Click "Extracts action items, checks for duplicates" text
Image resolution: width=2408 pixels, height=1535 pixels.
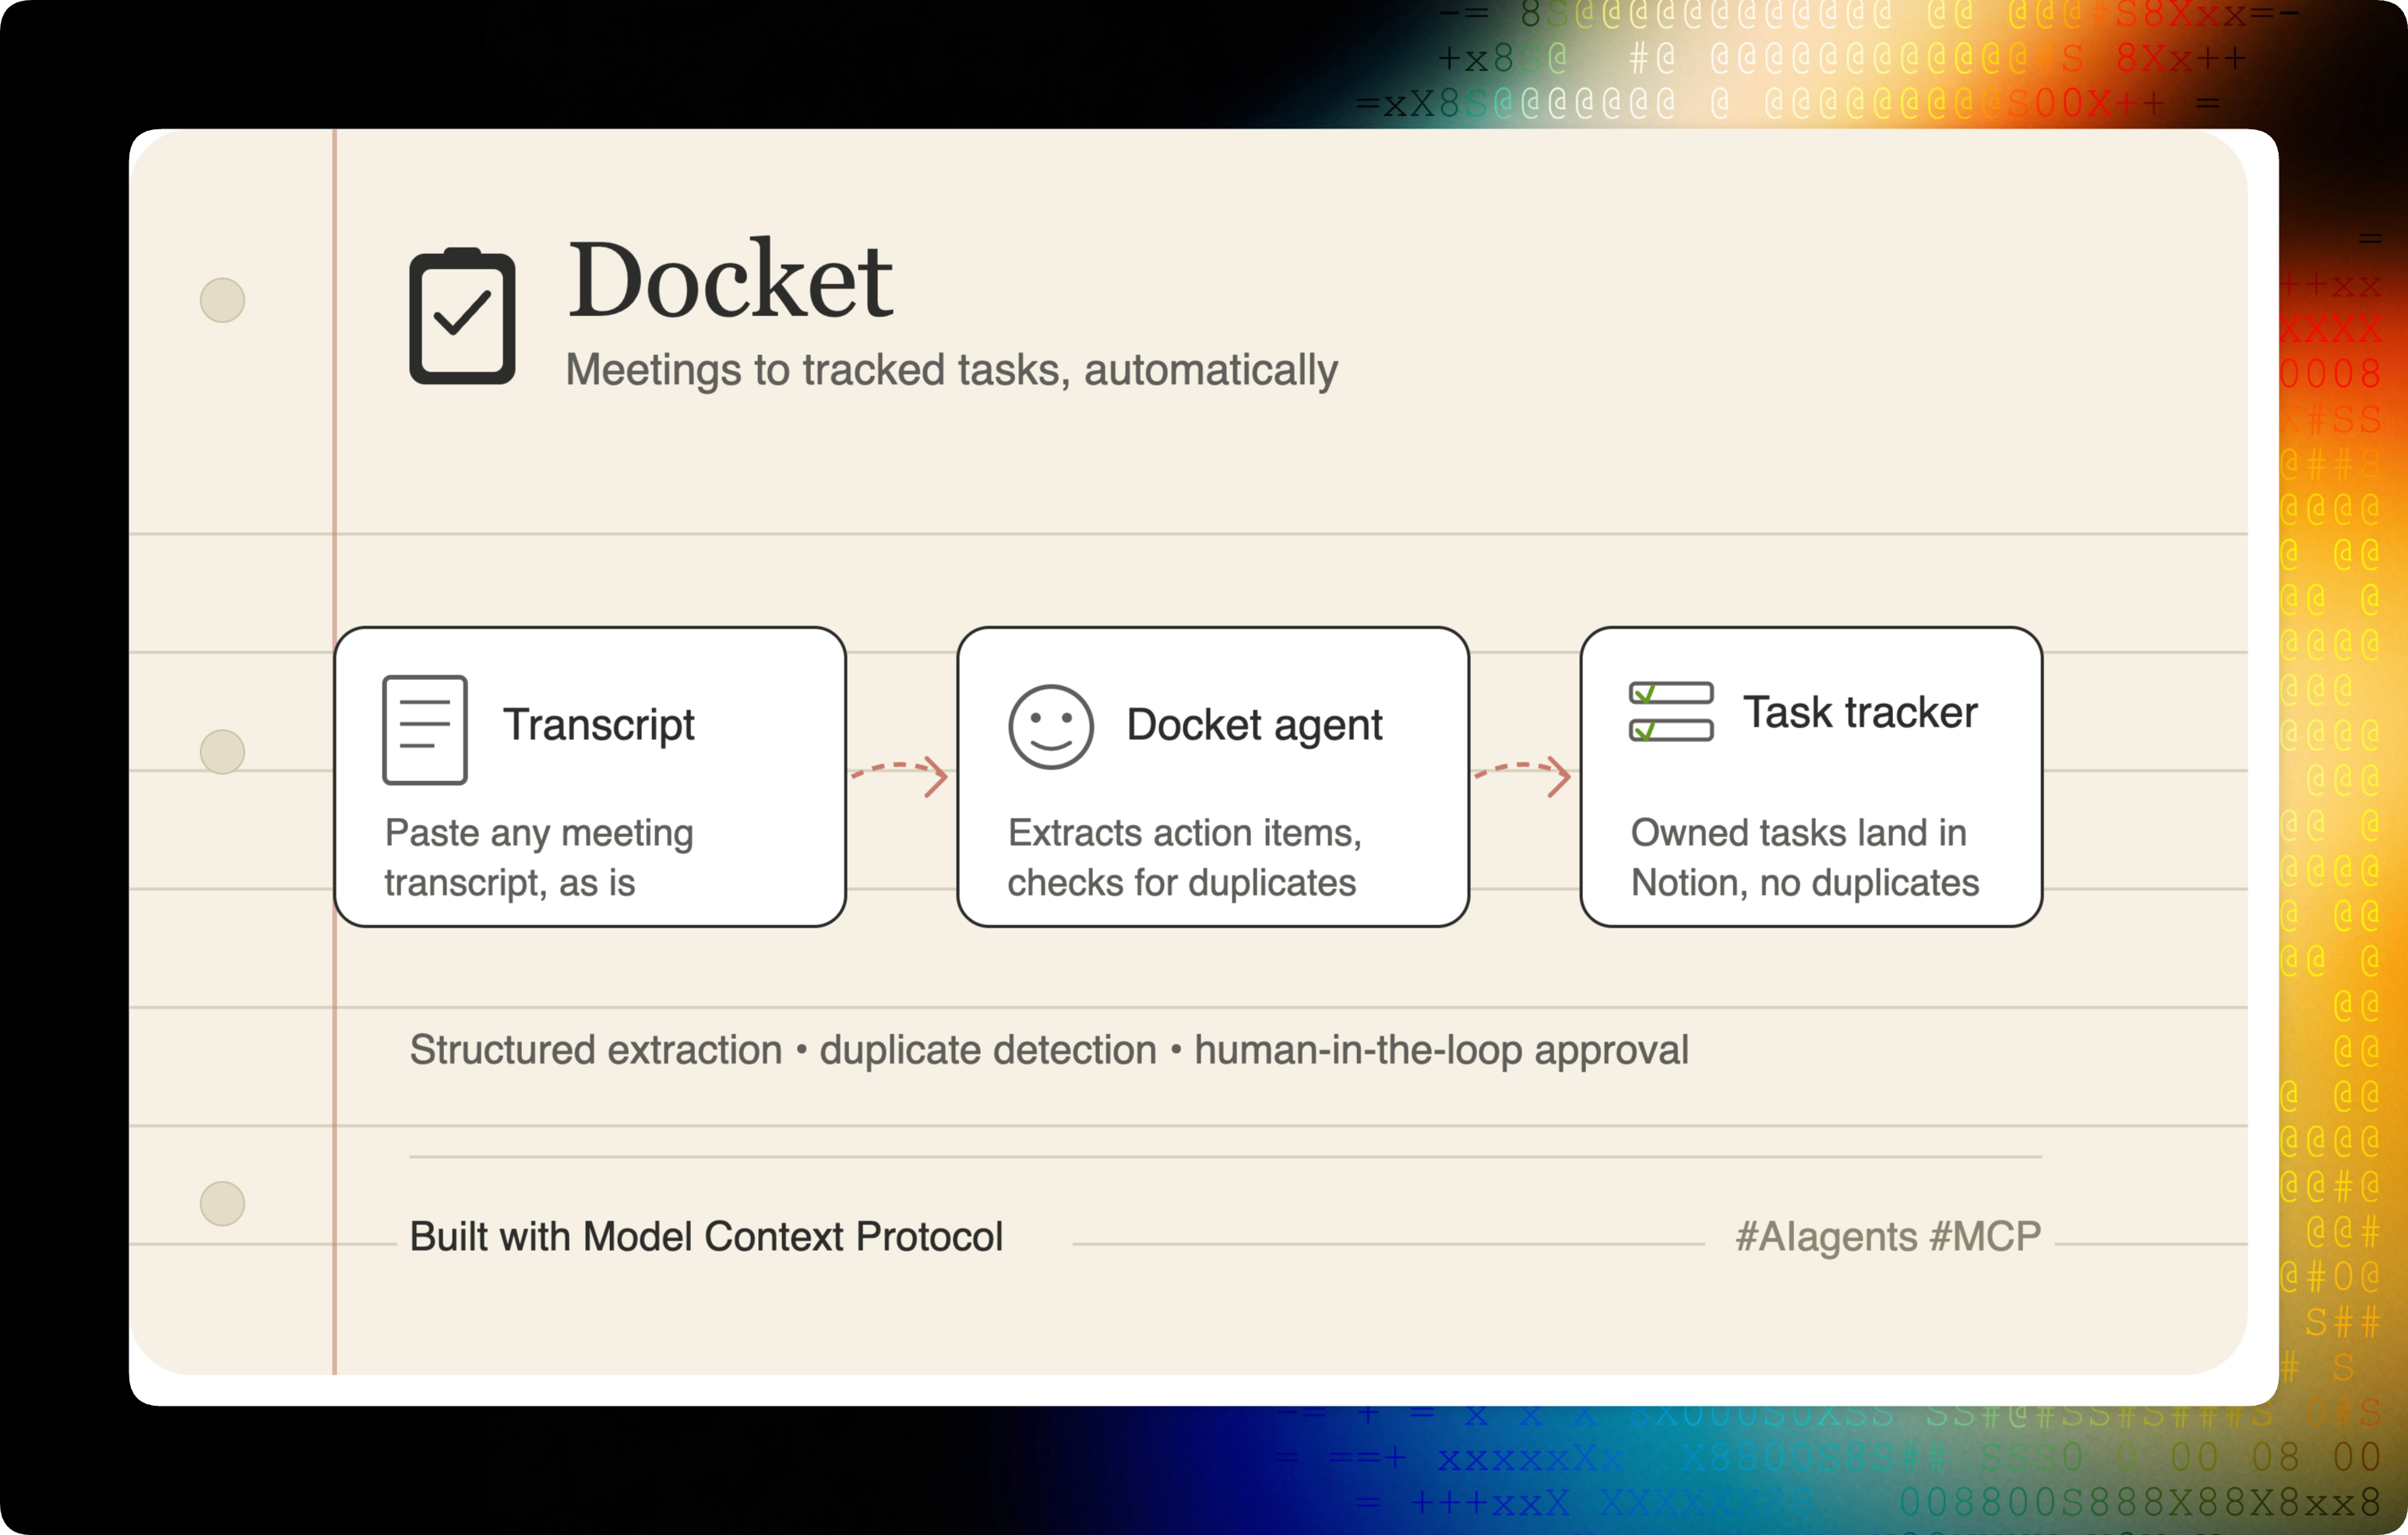click(1184, 858)
